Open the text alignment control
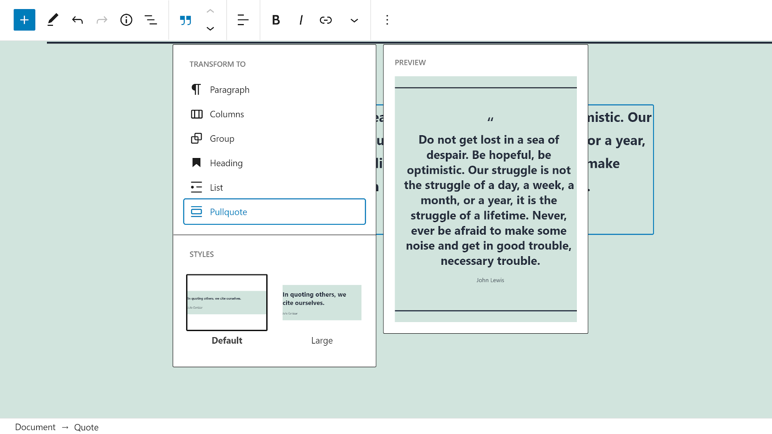The image size is (772, 434). (243, 20)
